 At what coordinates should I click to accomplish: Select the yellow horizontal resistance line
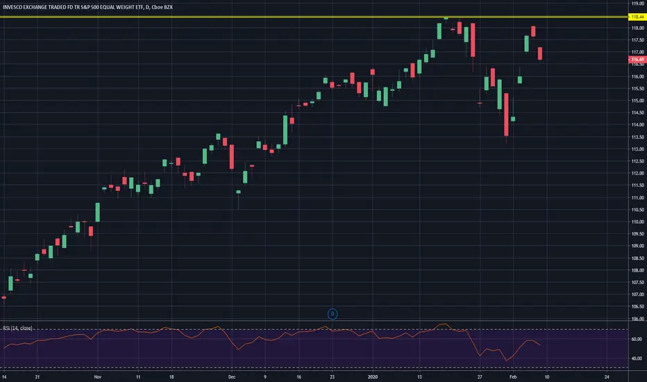point(314,17)
